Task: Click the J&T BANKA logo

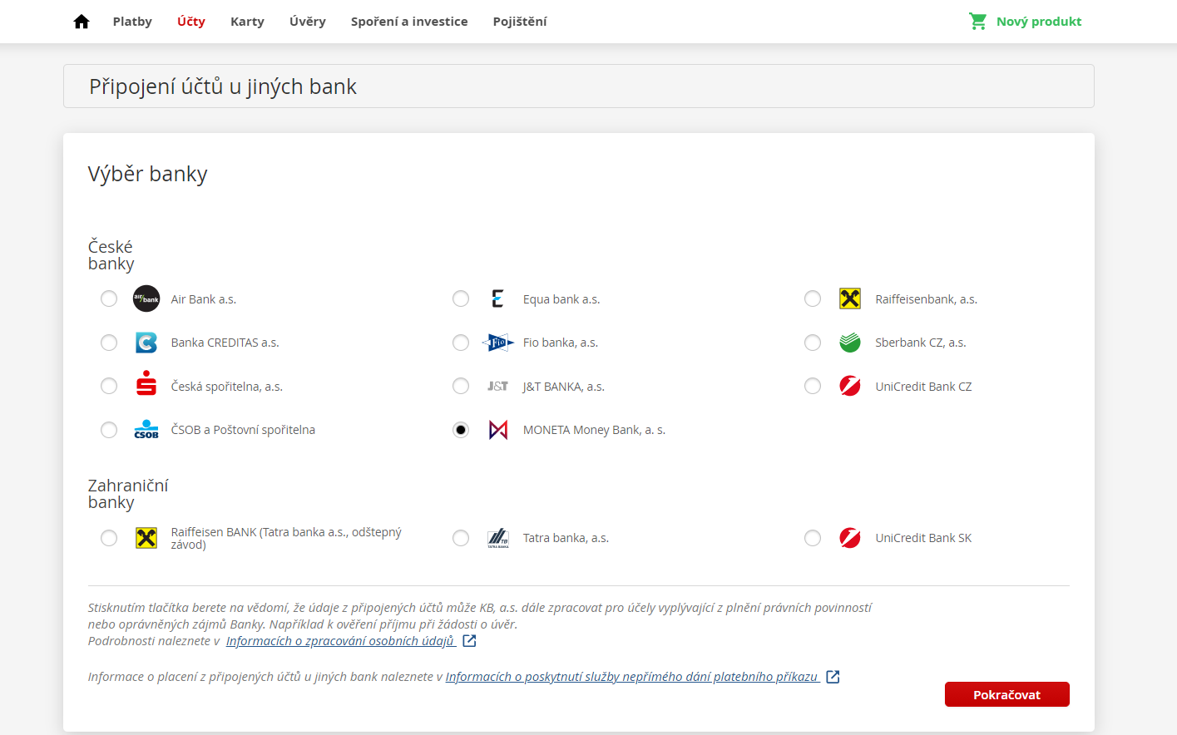Action: tap(497, 386)
